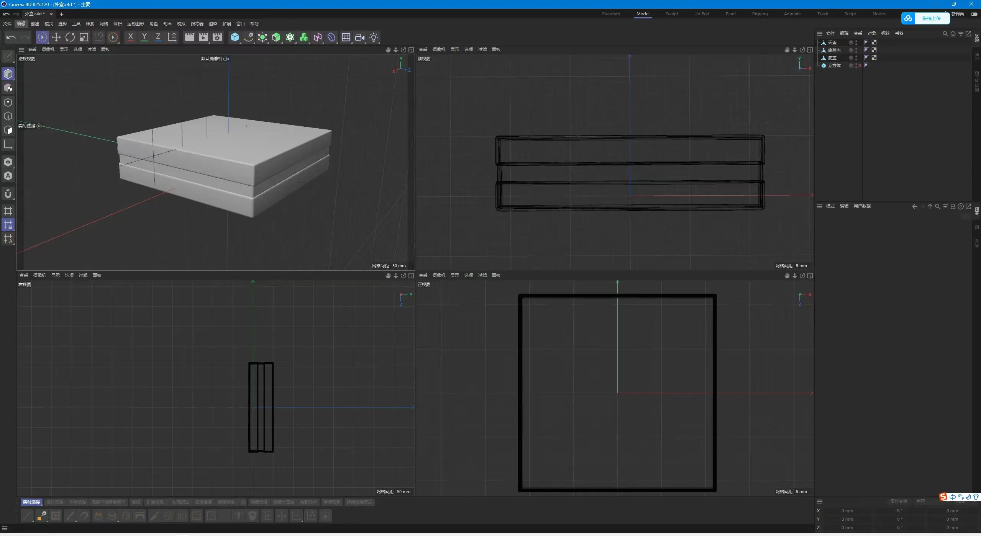Toggle visibility dots for 天盖 object
Image resolution: width=981 pixels, height=536 pixels.
tap(856, 42)
